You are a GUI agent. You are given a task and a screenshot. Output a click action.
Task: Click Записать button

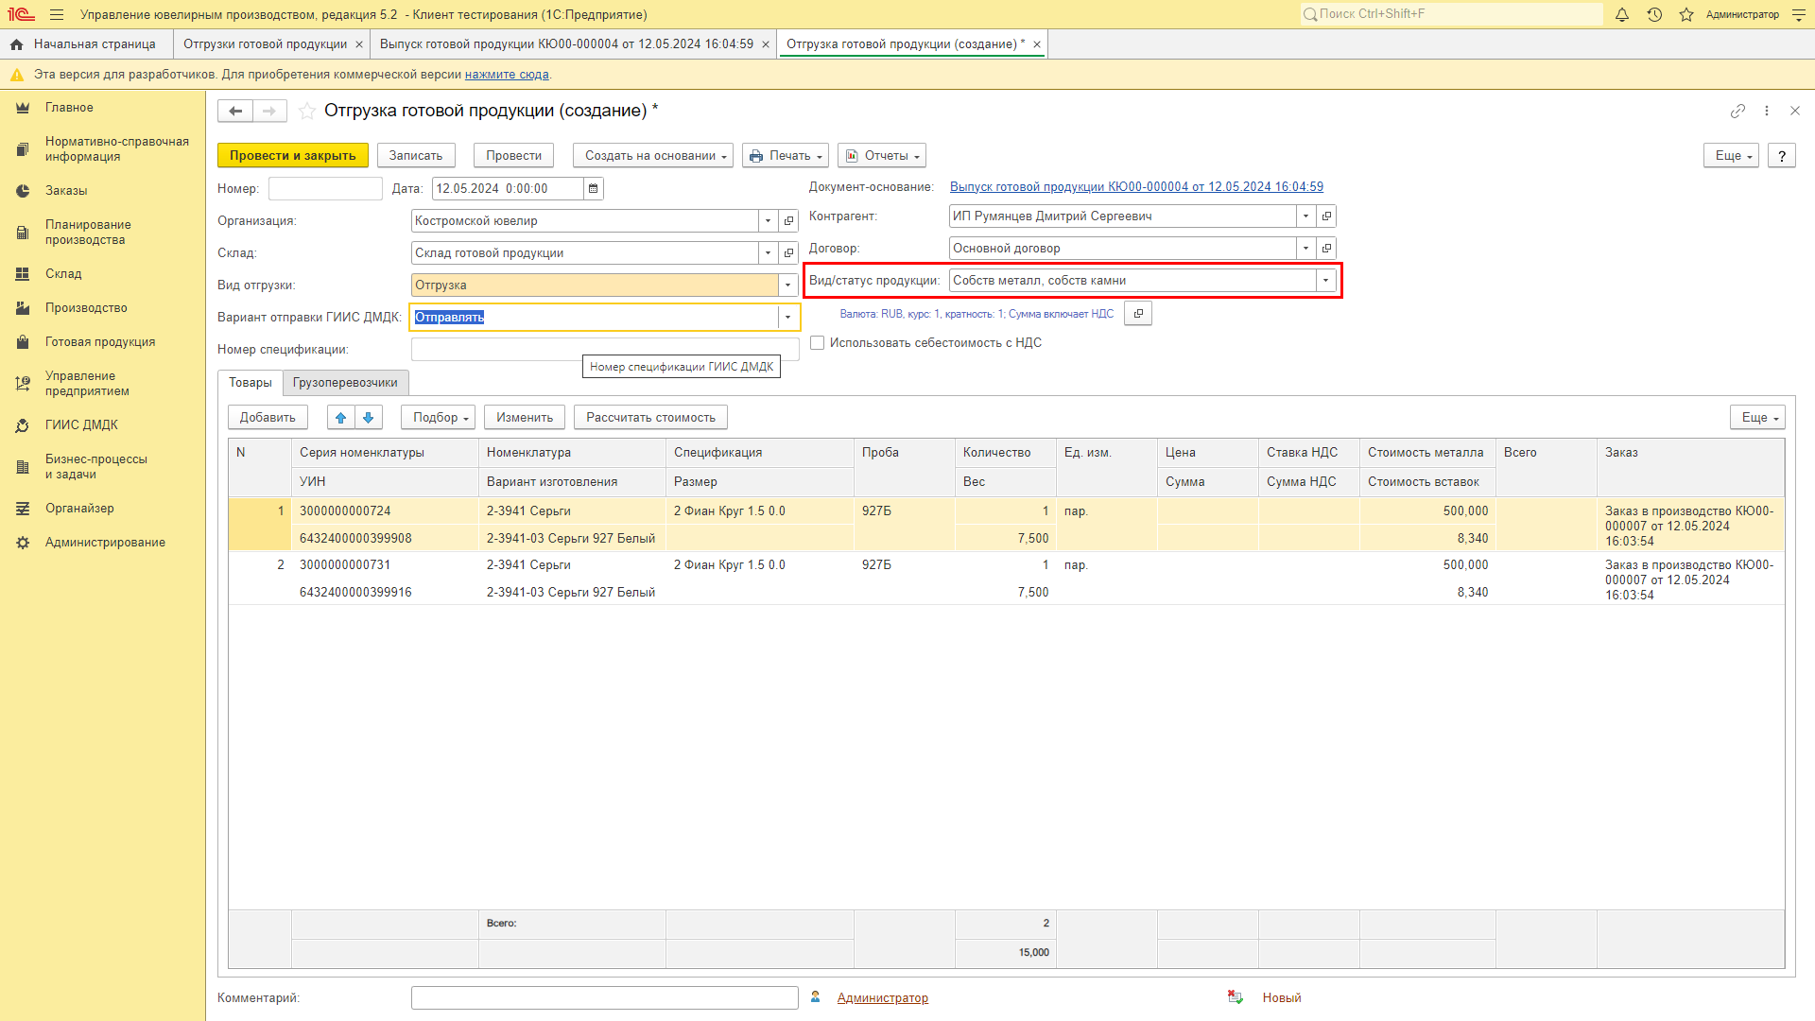[x=416, y=156]
